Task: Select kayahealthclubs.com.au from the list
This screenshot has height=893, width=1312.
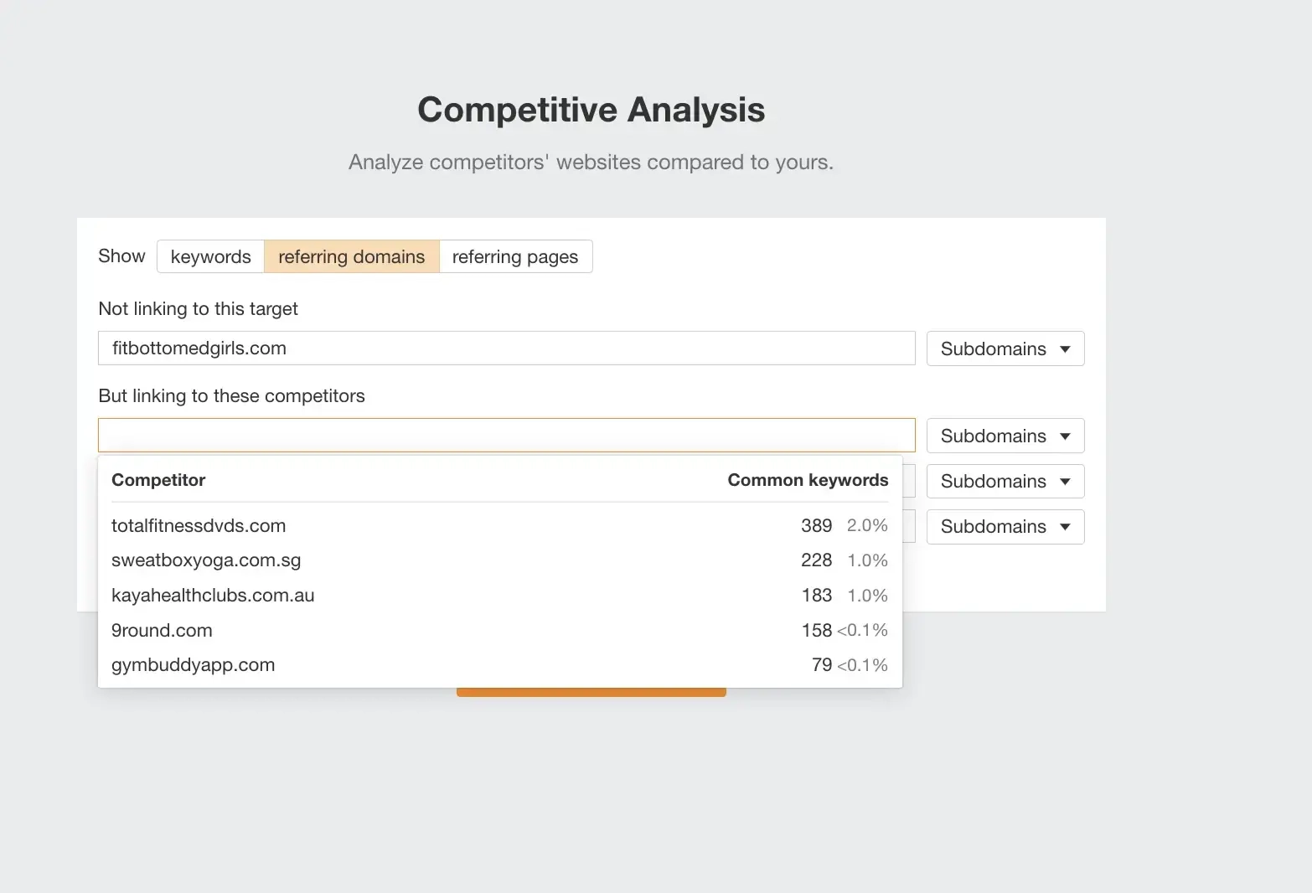Action: click(x=213, y=596)
